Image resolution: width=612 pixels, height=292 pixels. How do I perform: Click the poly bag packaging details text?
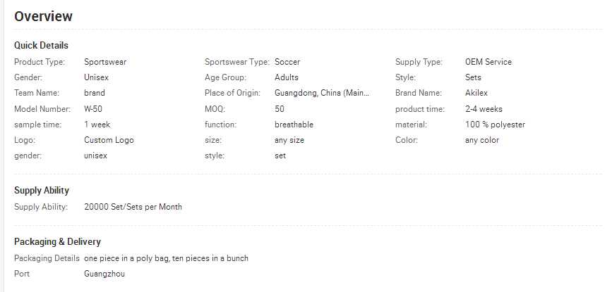pos(166,258)
